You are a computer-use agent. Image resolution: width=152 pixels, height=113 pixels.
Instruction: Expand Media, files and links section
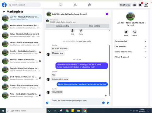[x=130, y=52]
